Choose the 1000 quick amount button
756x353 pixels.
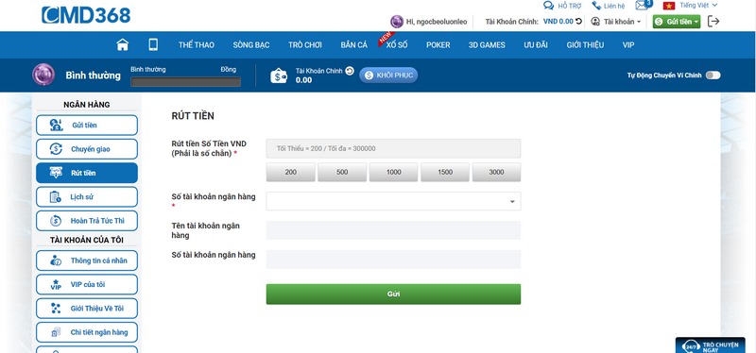pyautogui.click(x=393, y=172)
